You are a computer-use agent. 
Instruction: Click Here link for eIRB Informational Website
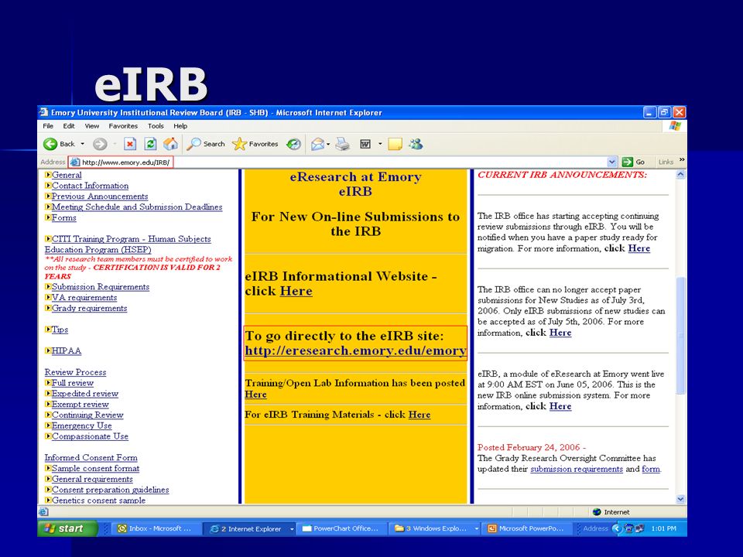click(296, 291)
